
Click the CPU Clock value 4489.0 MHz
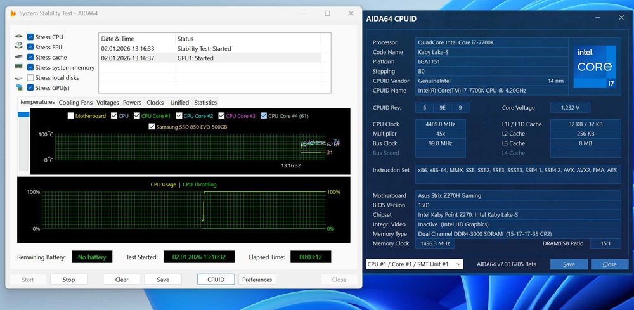click(441, 124)
